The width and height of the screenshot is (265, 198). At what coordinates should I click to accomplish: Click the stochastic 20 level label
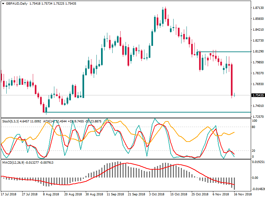tap(253, 151)
